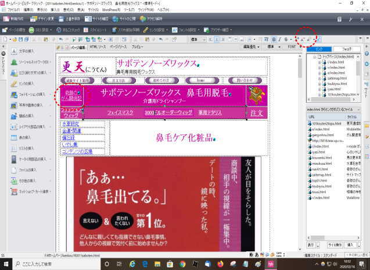Toggle center text alignment
The width and height of the screenshot is (370, 270).
click(x=217, y=40)
